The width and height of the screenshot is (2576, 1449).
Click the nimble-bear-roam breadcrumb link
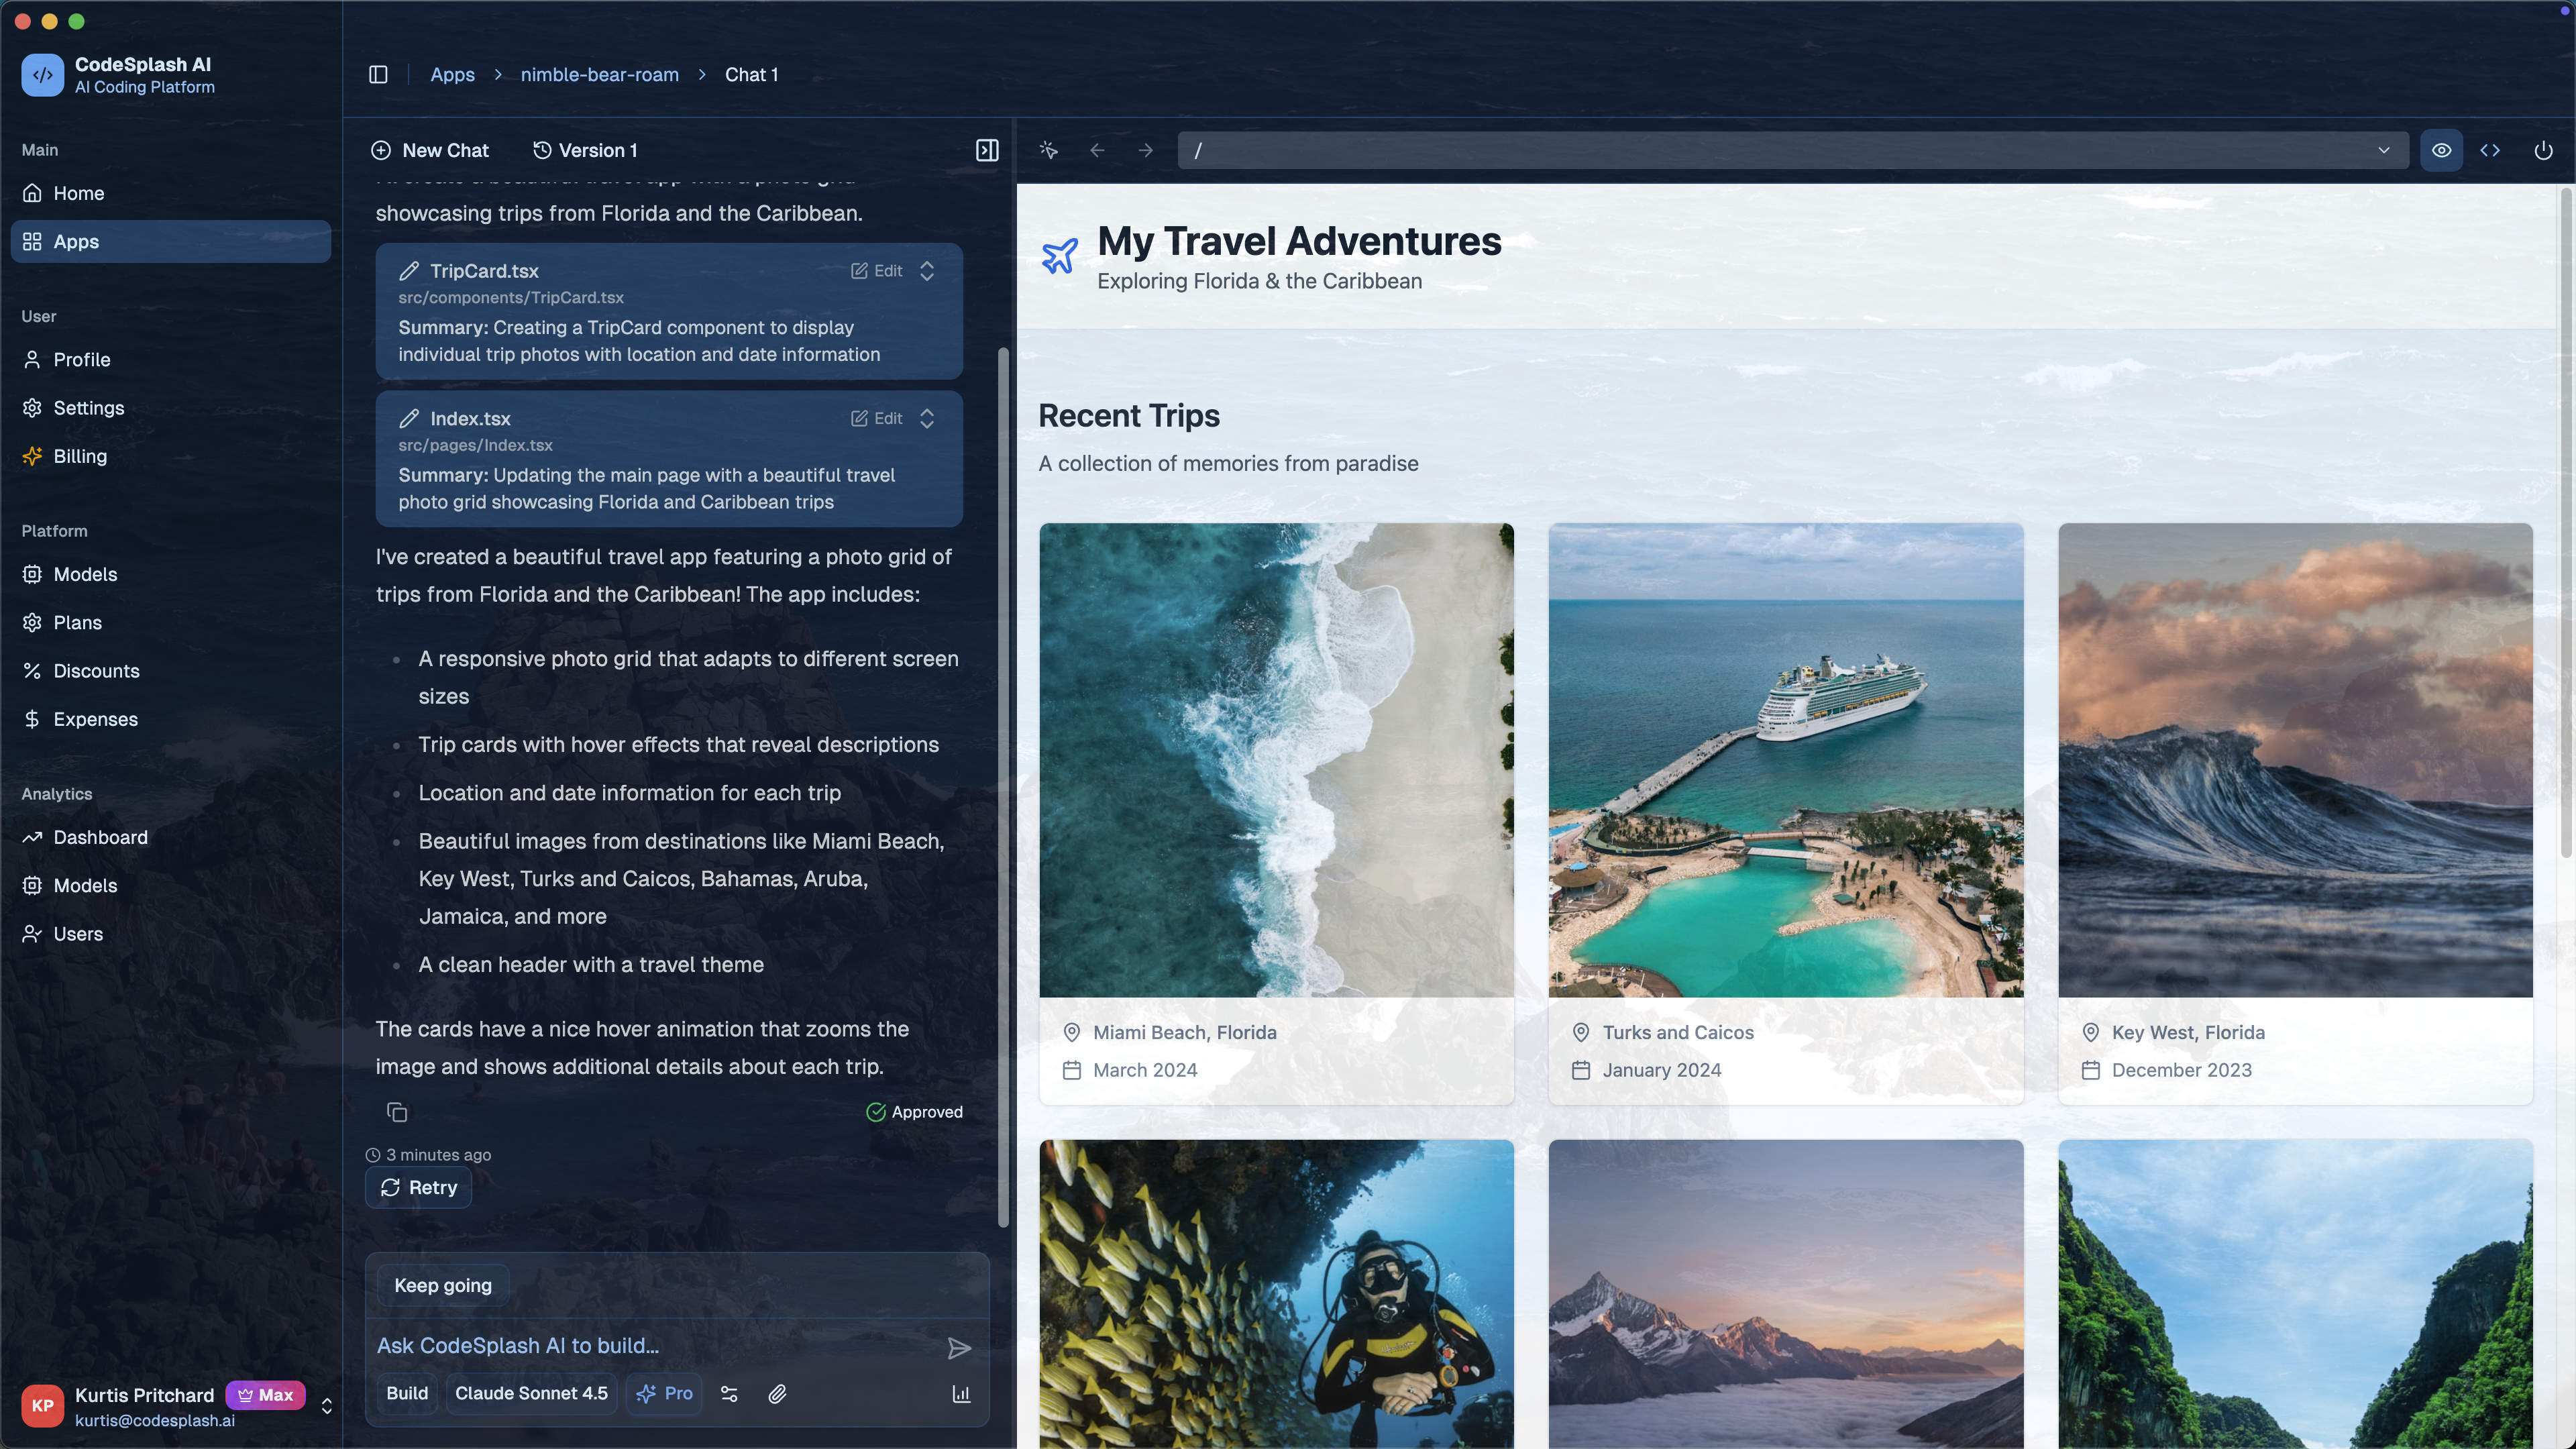(599, 75)
